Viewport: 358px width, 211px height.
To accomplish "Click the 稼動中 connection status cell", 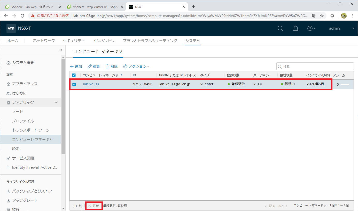I will [x=288, y=84].
